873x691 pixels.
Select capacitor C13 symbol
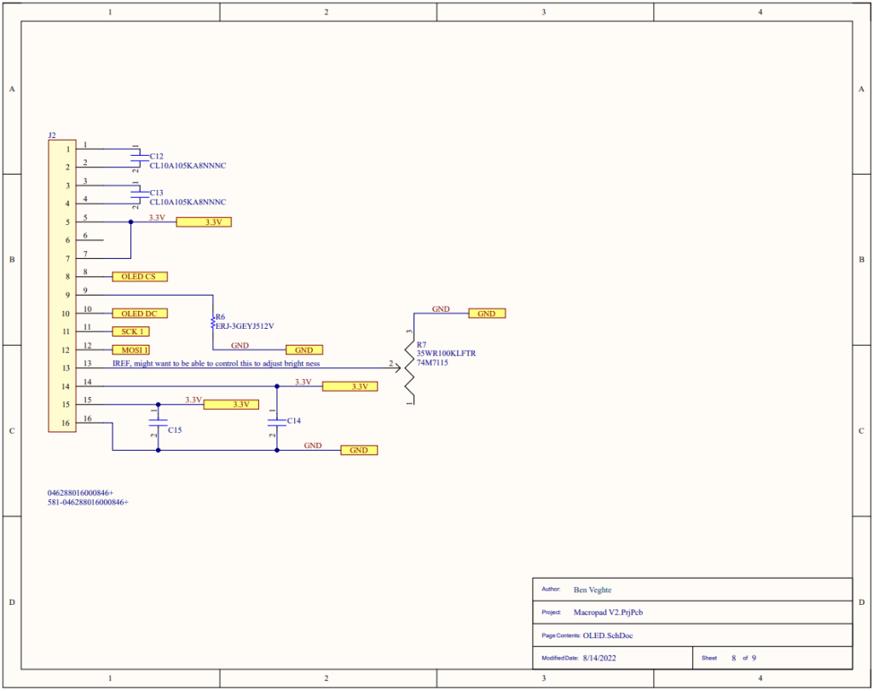(x=136, y=194)
